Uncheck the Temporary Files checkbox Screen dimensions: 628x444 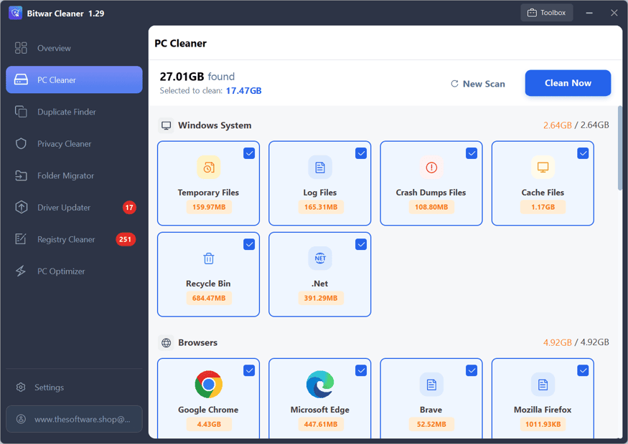pyautogui.click(x=249, y=153)
